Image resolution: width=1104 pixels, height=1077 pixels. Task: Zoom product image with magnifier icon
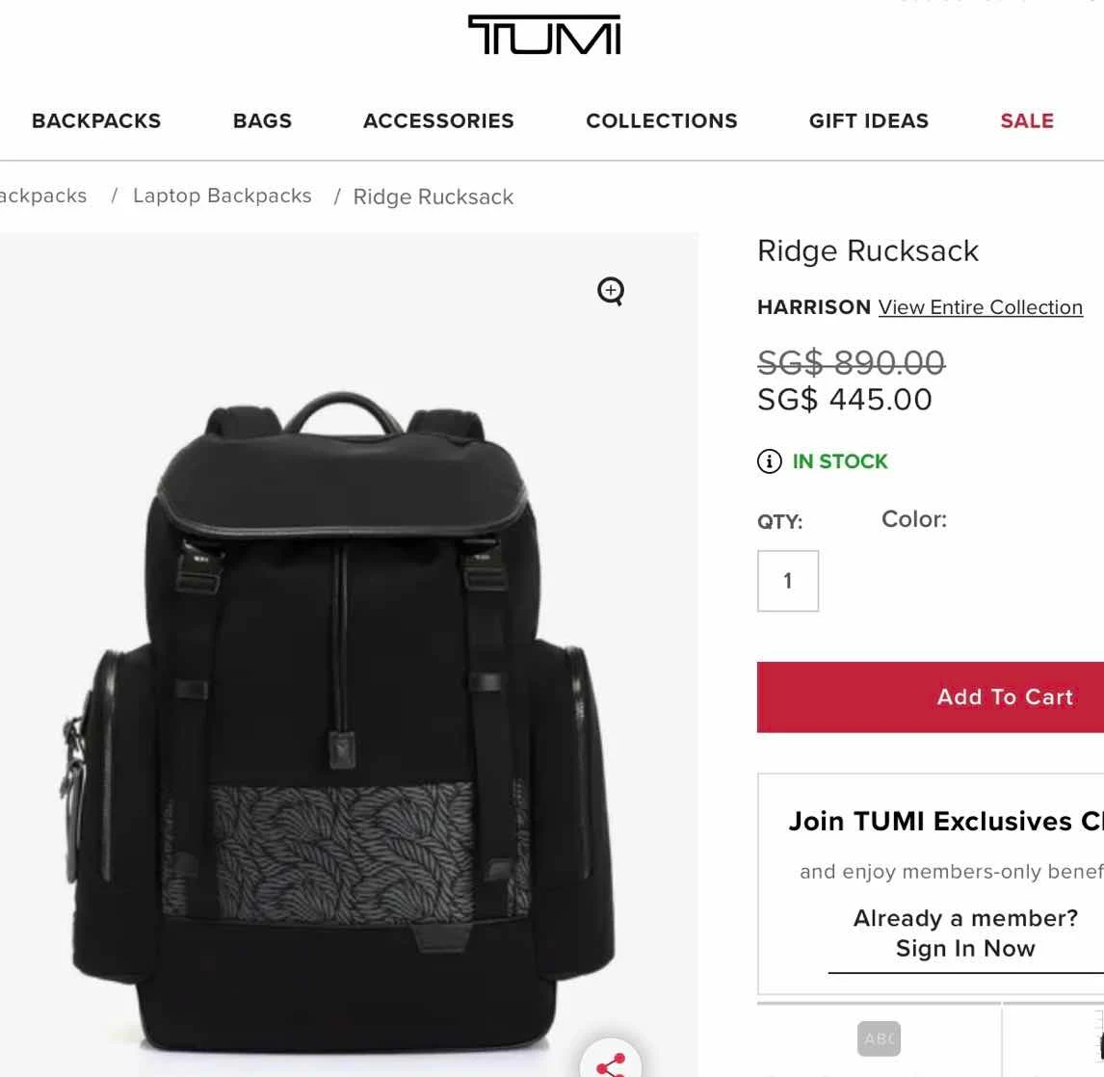tap(611, 291)
